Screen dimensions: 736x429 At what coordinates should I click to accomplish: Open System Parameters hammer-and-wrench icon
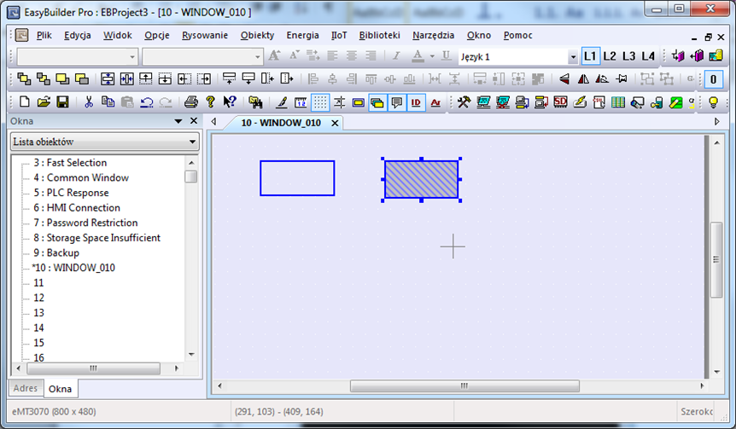click(x=464, y=101)
